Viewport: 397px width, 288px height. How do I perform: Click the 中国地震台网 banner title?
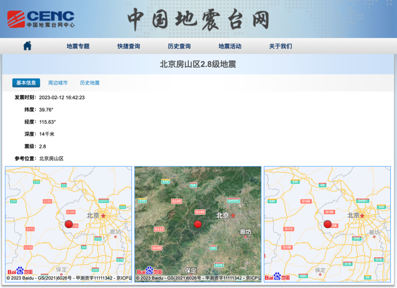[x=198, y=19]
